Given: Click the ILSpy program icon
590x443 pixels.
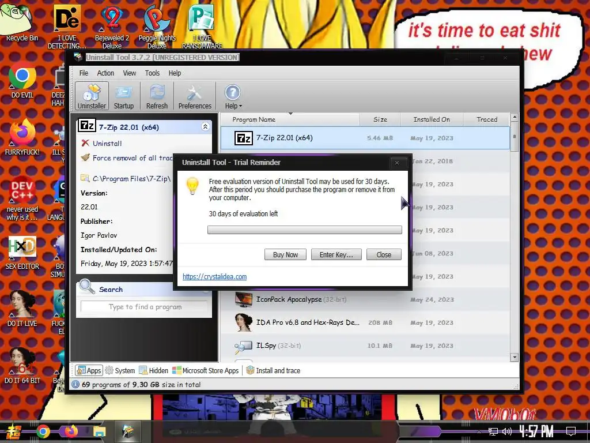Looking at the screenshot, I should pyautogui.click(x=244, y=347).
